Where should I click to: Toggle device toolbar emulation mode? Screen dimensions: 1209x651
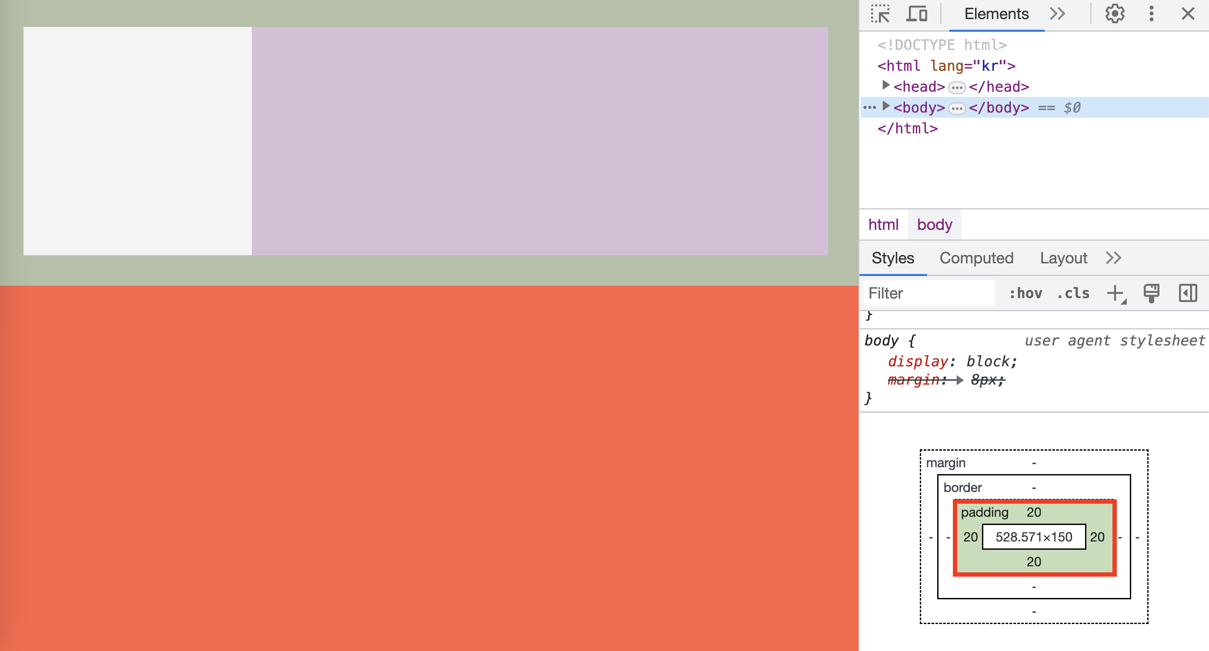click(x=918, y=13)
